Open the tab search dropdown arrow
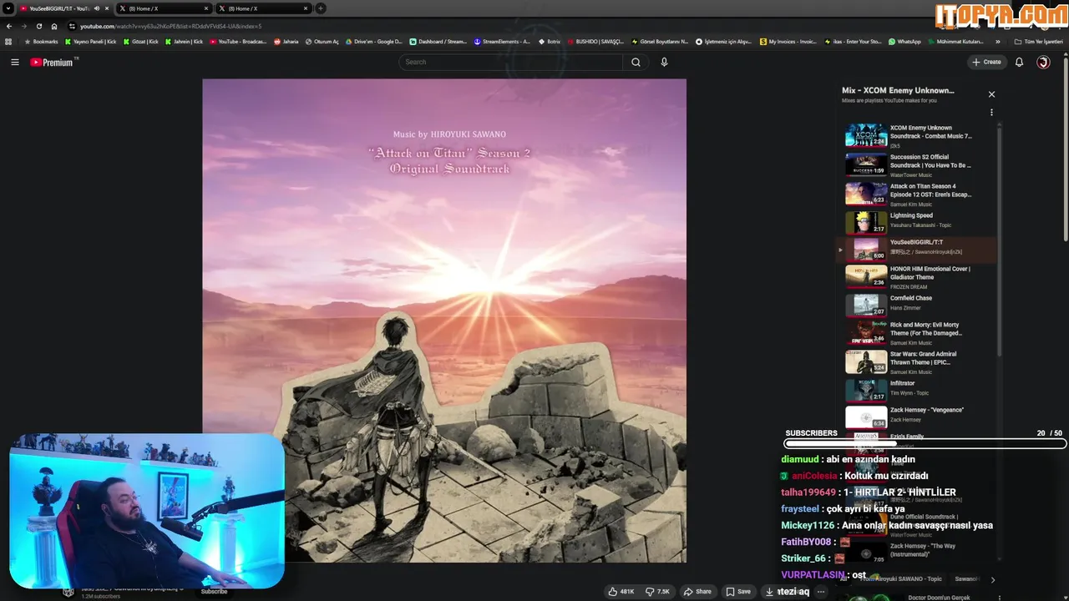Viewport: 1069px width, 601px height. 8,8
